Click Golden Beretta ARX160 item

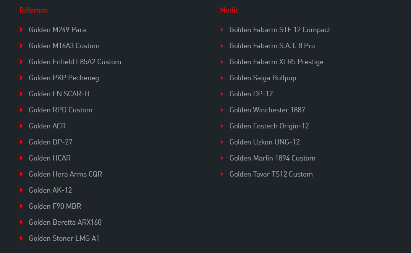tap(65, 222)
